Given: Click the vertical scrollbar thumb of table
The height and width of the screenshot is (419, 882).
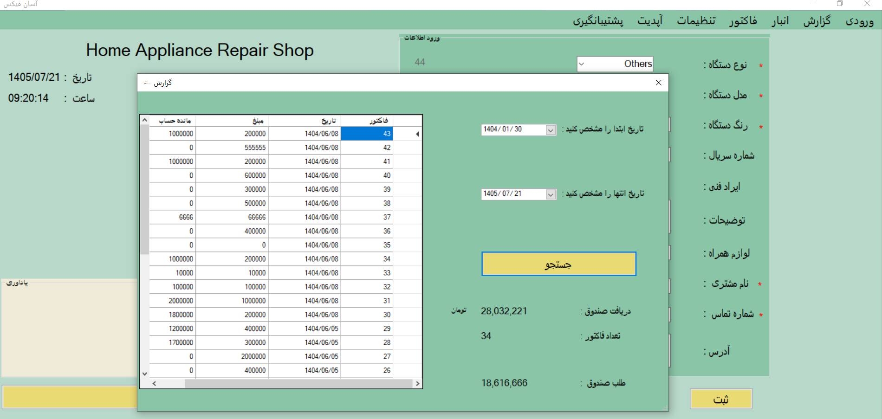Looking at the screenshot, I should (144, 189).
